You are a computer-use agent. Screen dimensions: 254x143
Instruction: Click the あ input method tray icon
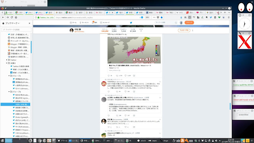(183, 141)
